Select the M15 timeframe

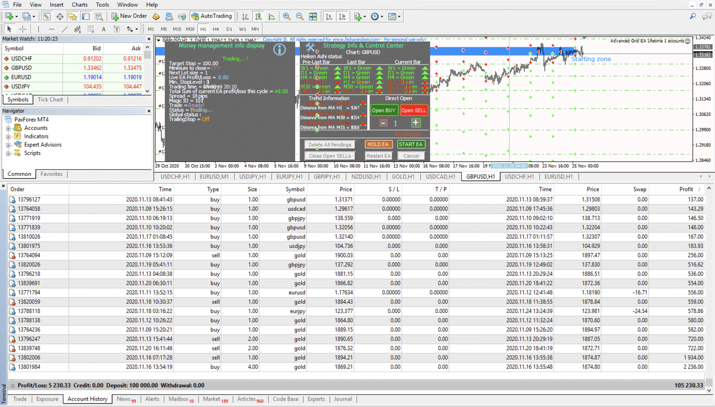177,29
